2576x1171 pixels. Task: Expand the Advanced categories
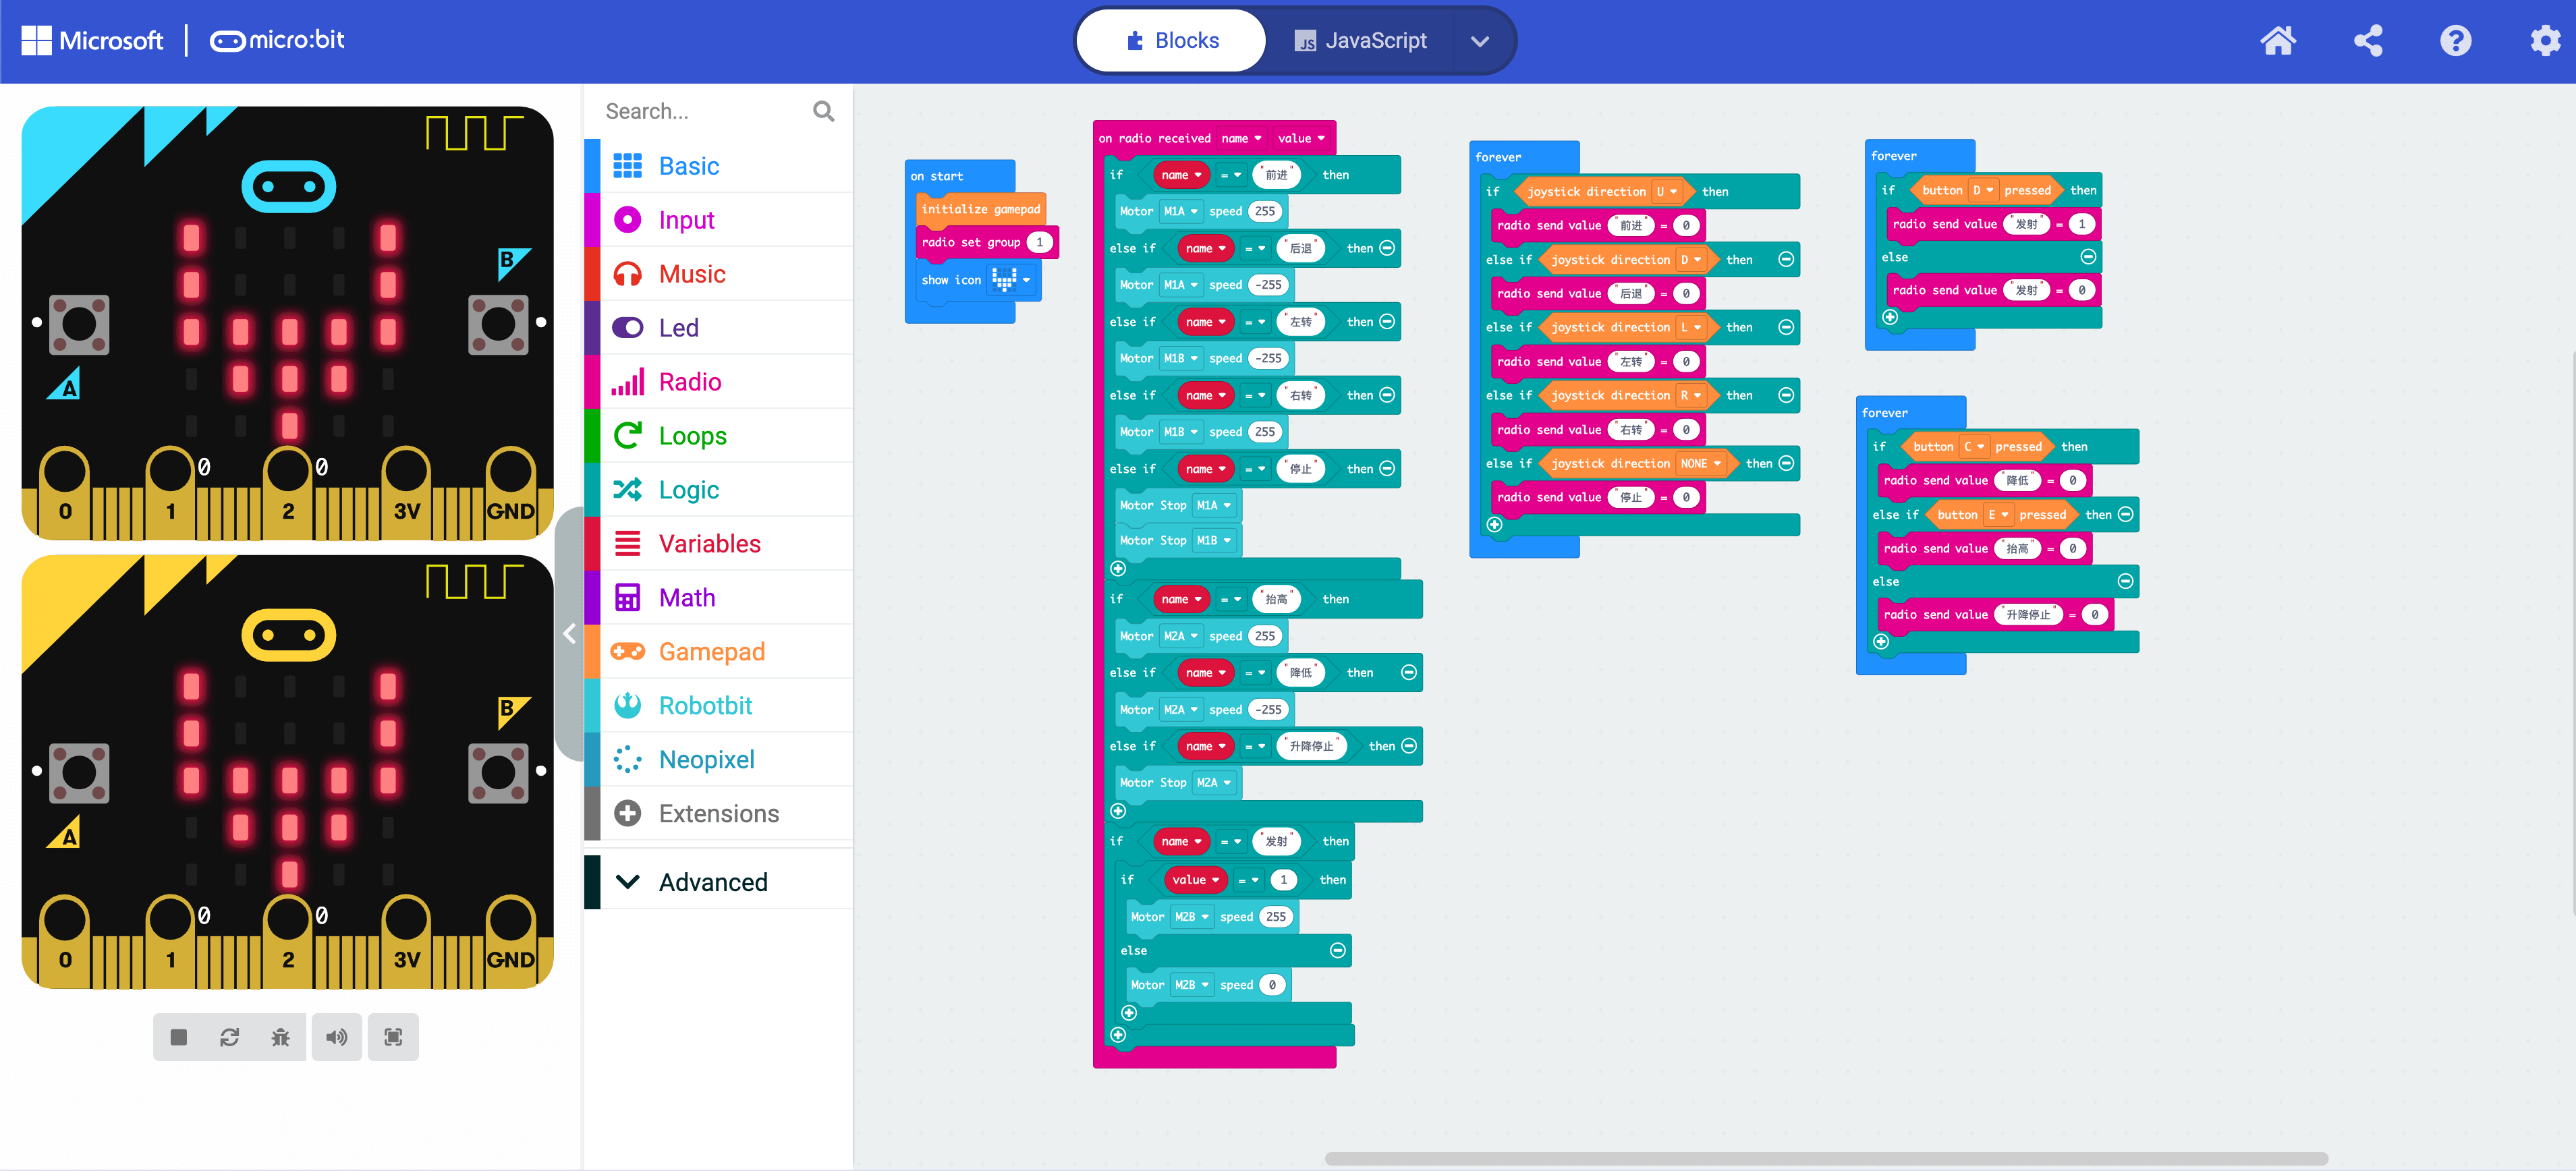(x=718, y=882)
